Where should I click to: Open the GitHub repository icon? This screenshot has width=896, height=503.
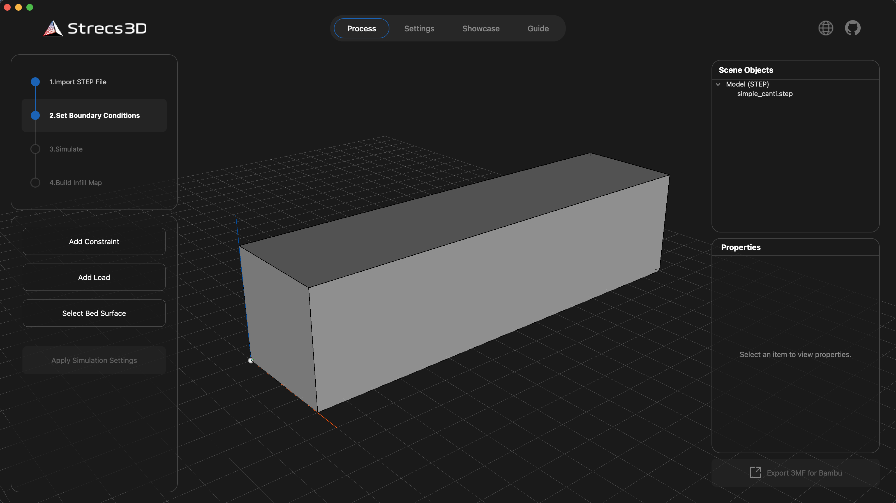click(853, 28)
